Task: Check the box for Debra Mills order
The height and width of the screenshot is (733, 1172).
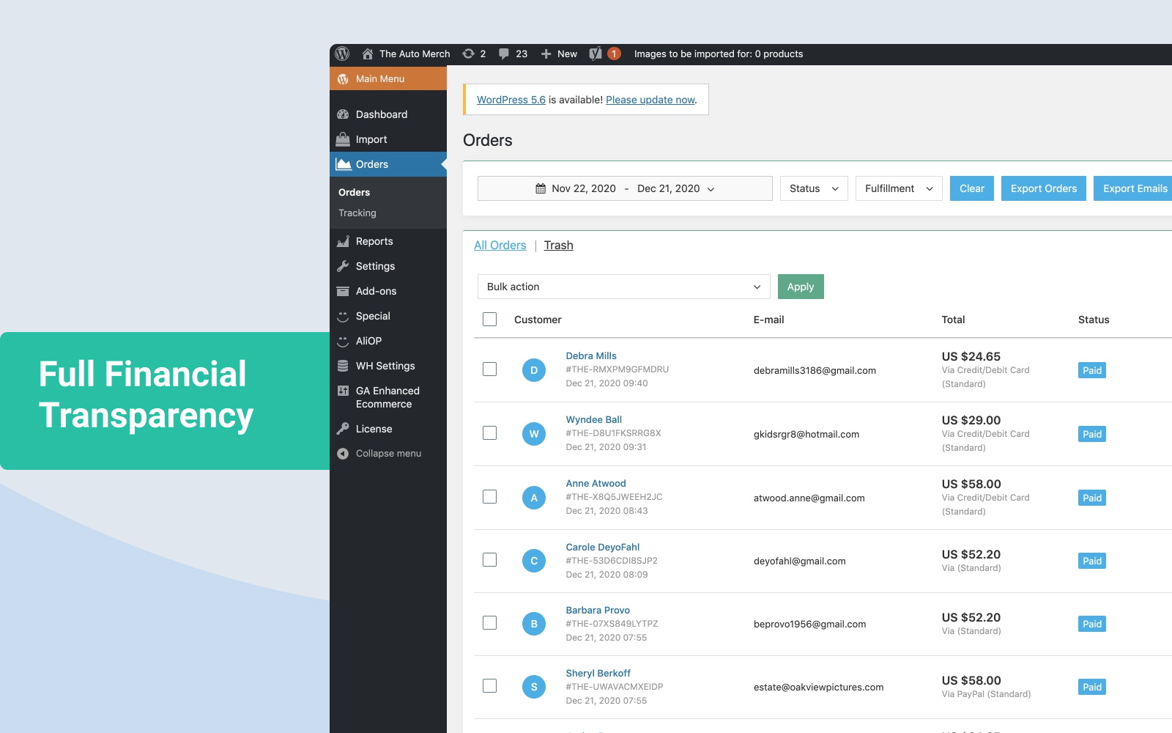Action: click(x=490, y=369)
